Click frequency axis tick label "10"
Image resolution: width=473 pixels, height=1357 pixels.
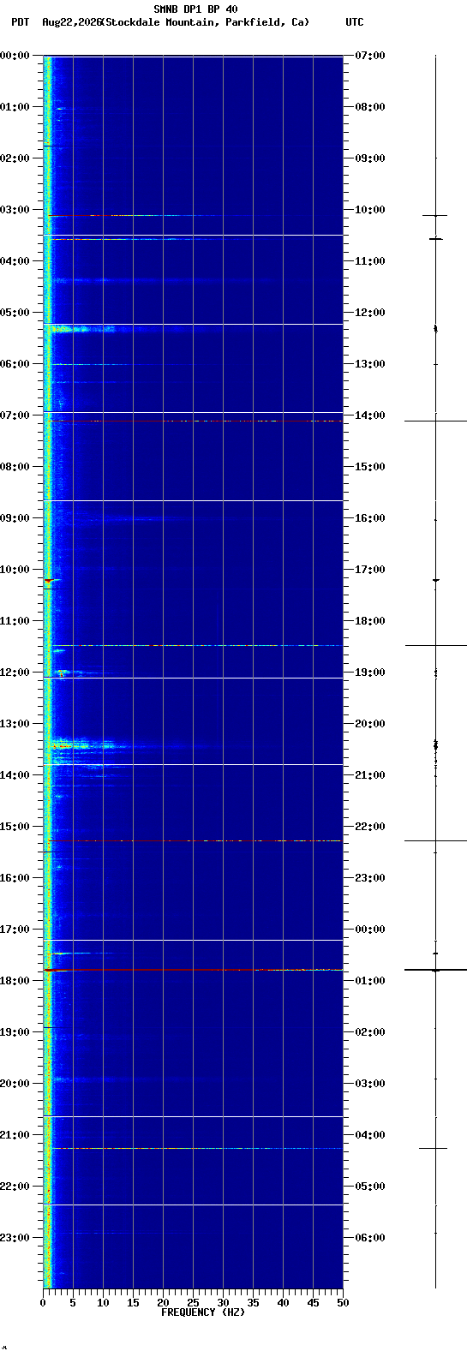pos(103,1303)
